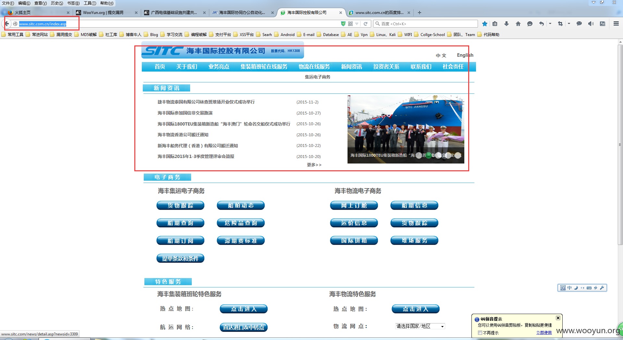Click the chat smiley toolbar icon

pyautogui.click(x=530, y=24)
